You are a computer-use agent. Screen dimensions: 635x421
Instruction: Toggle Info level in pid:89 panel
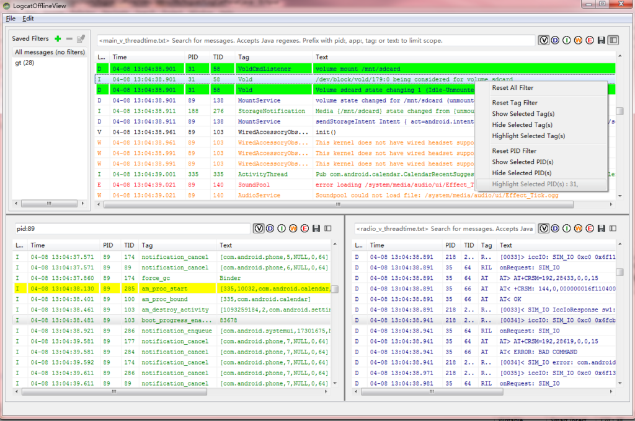point(282,228)
